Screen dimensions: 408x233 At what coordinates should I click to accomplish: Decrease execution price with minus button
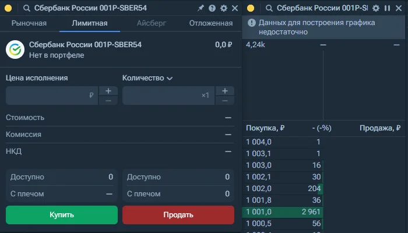tap(108, 101)
